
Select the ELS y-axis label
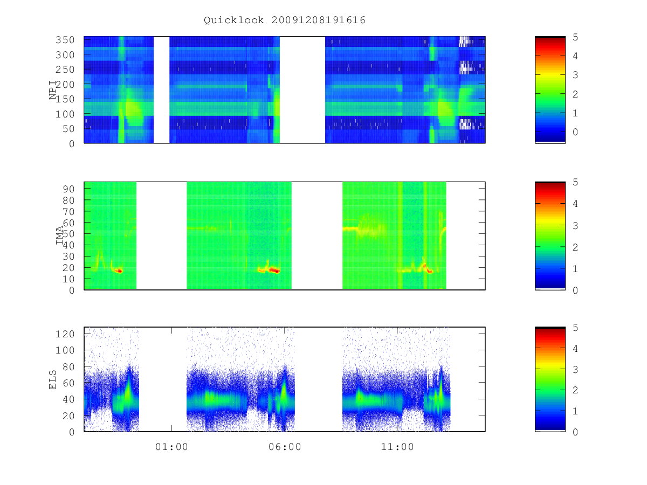pos(53,379)
